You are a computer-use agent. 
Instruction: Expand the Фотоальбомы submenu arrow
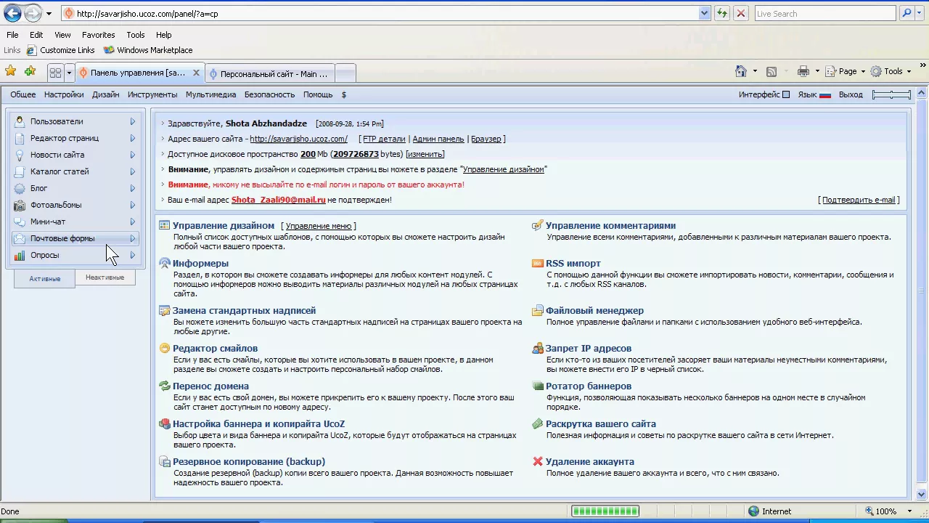click(133, 205)
